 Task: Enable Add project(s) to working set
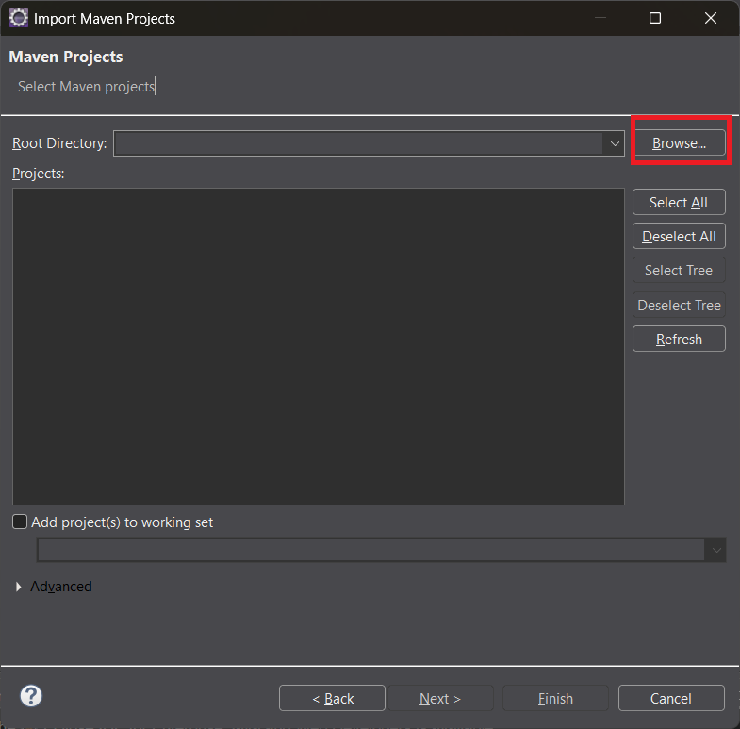20,522
